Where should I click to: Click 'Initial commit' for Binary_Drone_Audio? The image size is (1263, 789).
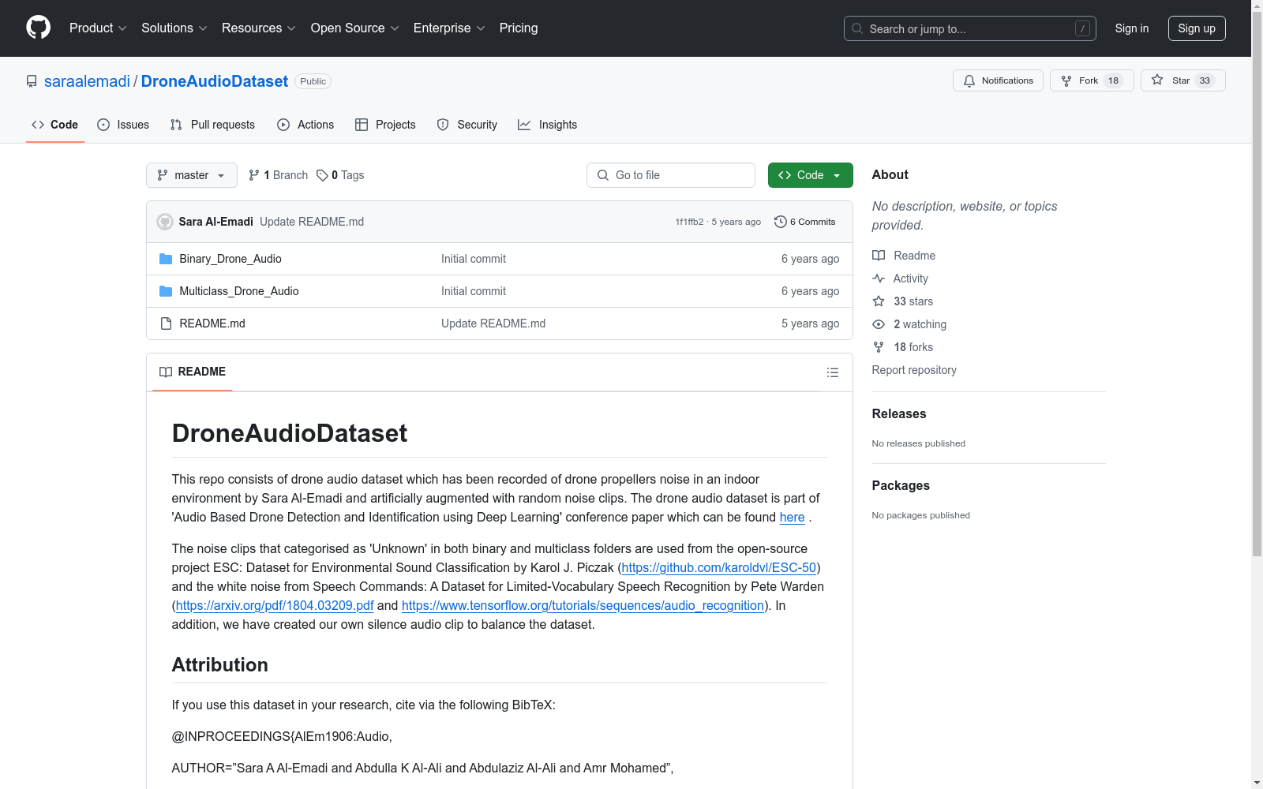(474, 259)
